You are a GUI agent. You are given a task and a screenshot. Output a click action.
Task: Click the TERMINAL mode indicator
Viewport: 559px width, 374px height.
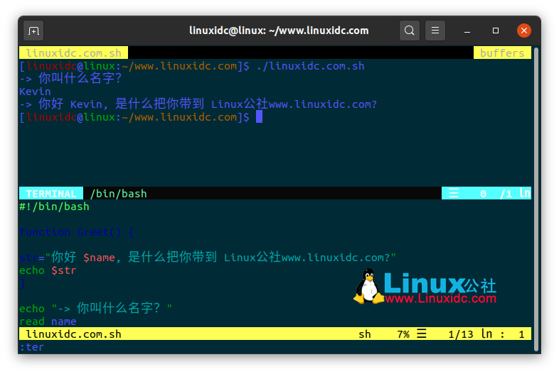(51, 193)
